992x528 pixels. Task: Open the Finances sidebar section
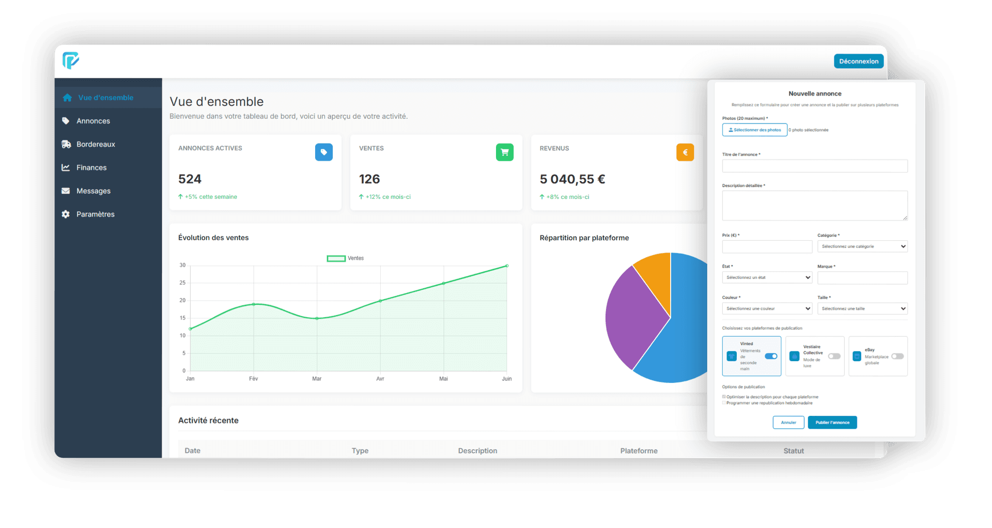tap(91, 167)
